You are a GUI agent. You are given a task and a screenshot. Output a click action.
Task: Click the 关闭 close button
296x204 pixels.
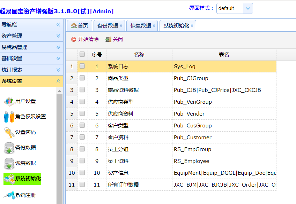(114, 39)
